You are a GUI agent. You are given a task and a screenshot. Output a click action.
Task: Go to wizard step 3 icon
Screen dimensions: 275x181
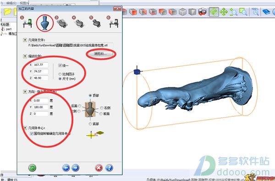click(x=62, y=23)
